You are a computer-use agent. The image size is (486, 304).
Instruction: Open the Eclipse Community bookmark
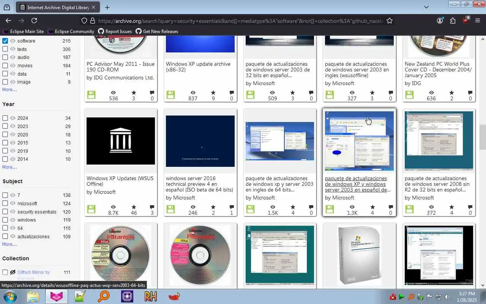tap(71, 32)
